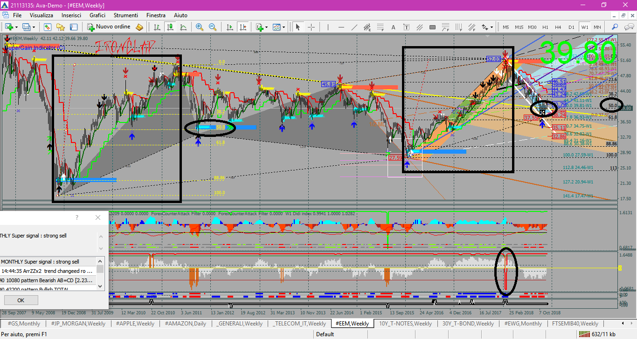Expand the indicators list dropdown arrow
The width and height of the screenshot is (637, 339).
pos(267,27)
